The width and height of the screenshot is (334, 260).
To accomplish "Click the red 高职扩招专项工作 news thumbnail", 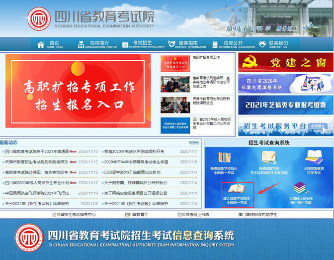I will (x=175, y=64).
